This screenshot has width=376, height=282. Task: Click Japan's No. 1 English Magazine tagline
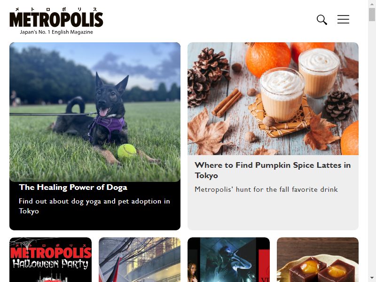point(56,32)
